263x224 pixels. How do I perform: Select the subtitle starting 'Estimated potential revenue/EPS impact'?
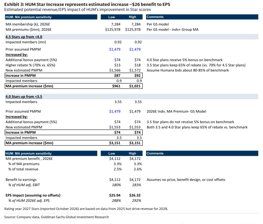(77, 10)
